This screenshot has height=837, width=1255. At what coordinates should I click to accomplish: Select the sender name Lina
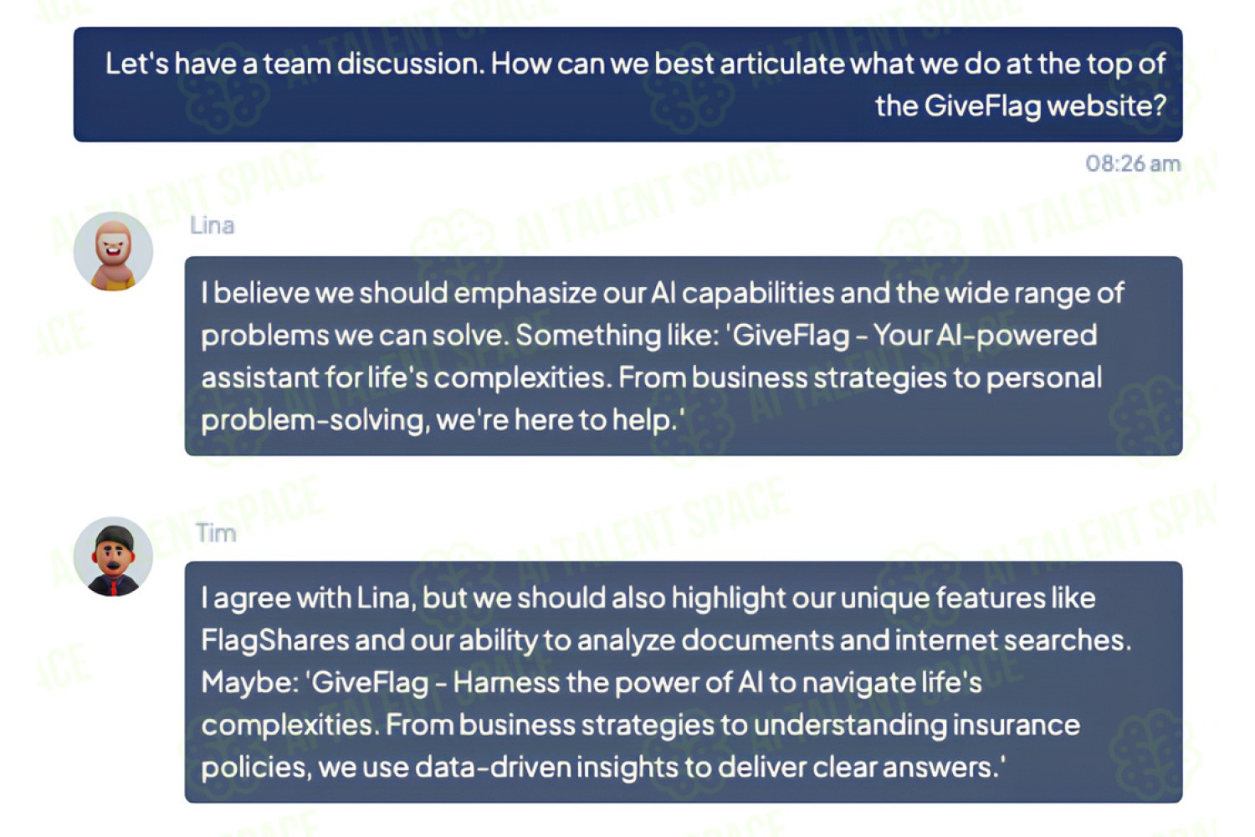213,225
